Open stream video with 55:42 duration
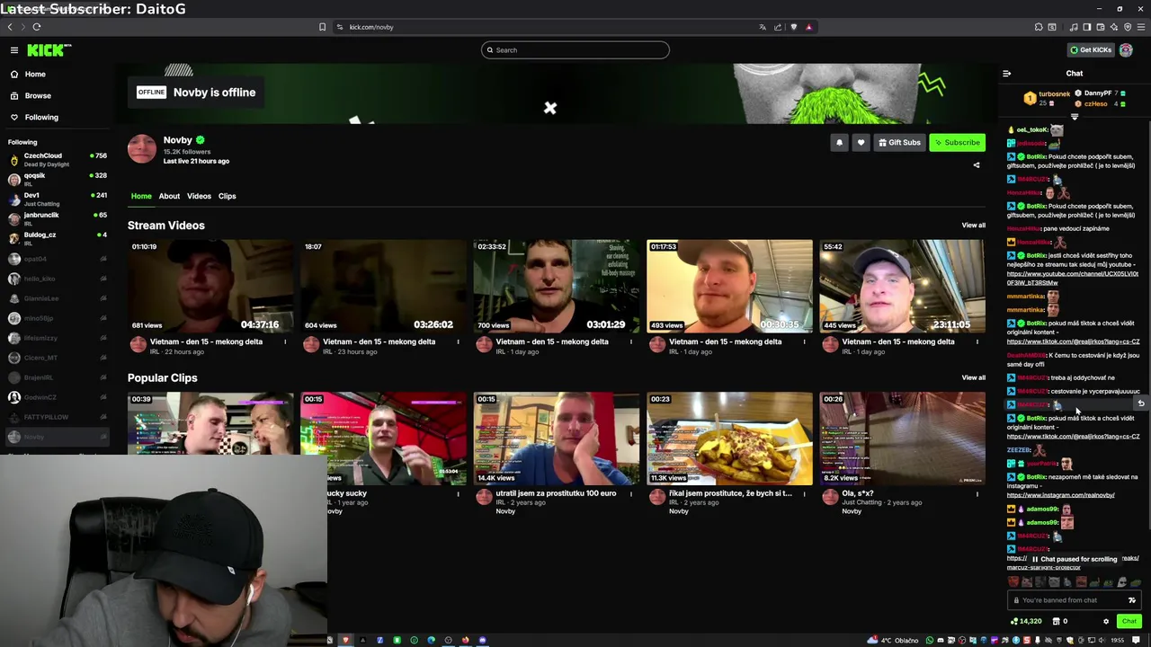1151x647 pixels. tap(902, 286)
